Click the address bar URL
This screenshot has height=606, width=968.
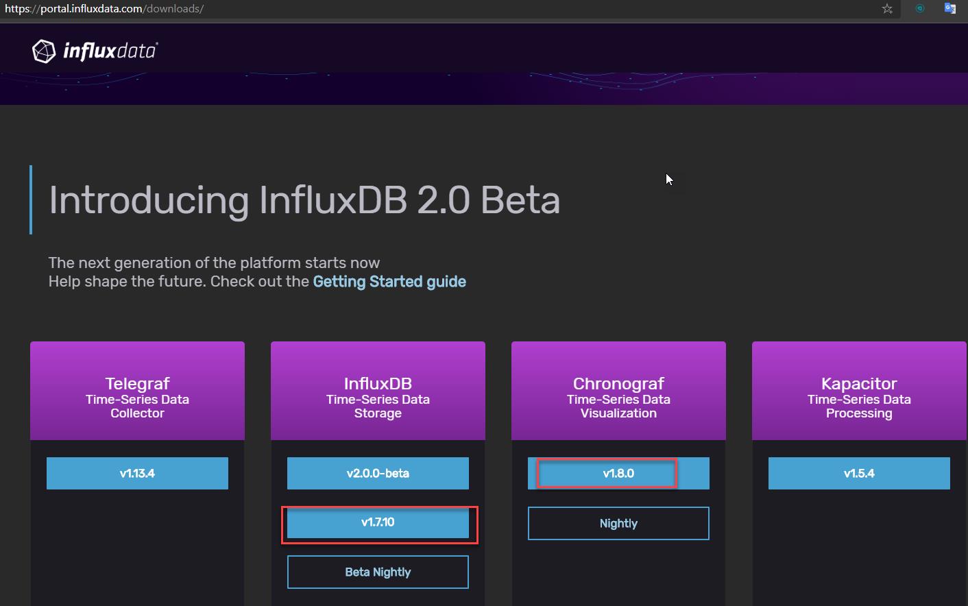[x=104, y=9]
